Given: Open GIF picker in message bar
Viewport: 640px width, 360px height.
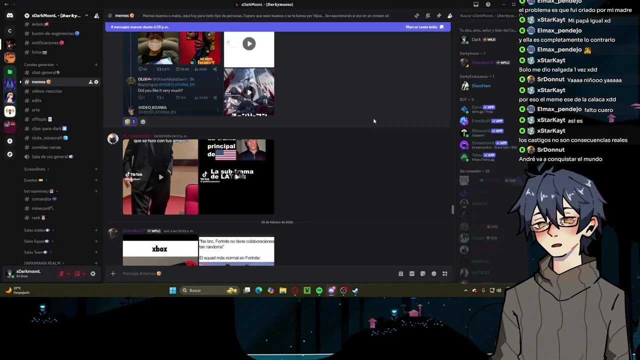Looking at the screenshot, I should click(411, 273).
